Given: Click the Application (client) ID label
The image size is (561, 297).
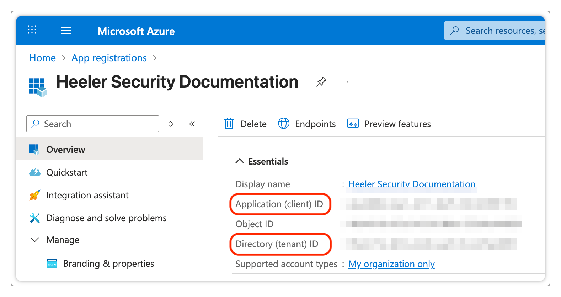Looking at the screenshot, I should coord(279,204).
